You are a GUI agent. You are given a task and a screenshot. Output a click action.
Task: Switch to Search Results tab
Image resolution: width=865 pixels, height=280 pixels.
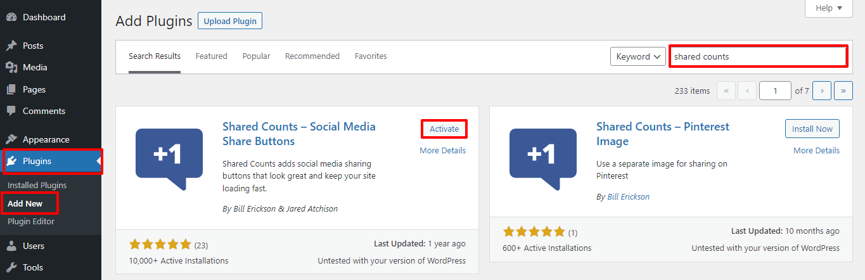tap(155, 56)
